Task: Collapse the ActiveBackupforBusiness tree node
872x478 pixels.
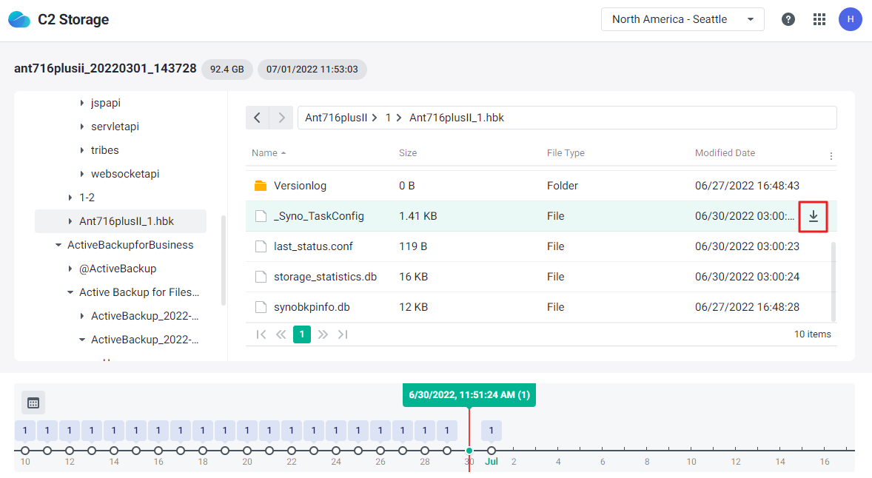Action: click(x=58, y=245)
